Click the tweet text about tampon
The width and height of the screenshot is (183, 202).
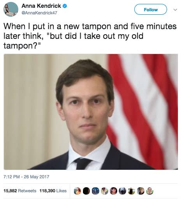coord(90,36)
